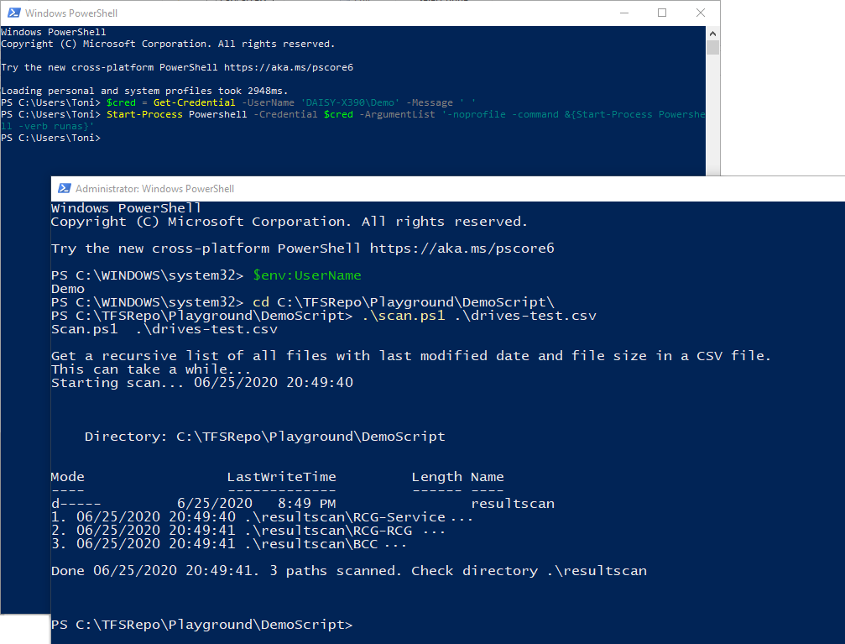Click the 'Done 06/25/2020 20:49:41' summary line
The image size is (845, 644).
click(x=349, y=571)
